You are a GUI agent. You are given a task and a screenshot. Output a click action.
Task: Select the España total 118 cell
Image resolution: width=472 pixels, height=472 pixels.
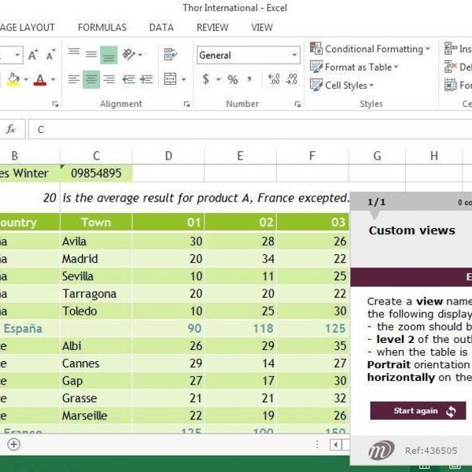click(240, 328)
